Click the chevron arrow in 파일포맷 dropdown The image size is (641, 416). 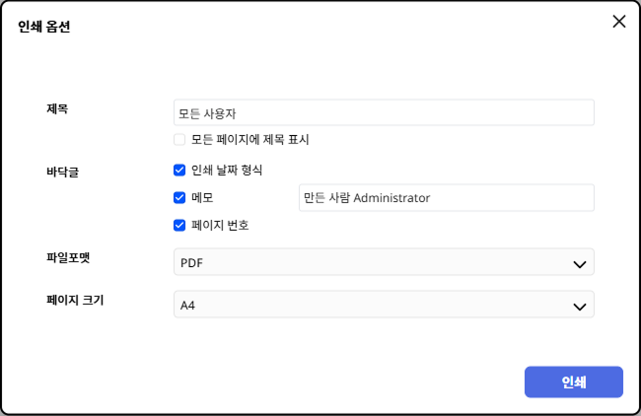(579, 263)
